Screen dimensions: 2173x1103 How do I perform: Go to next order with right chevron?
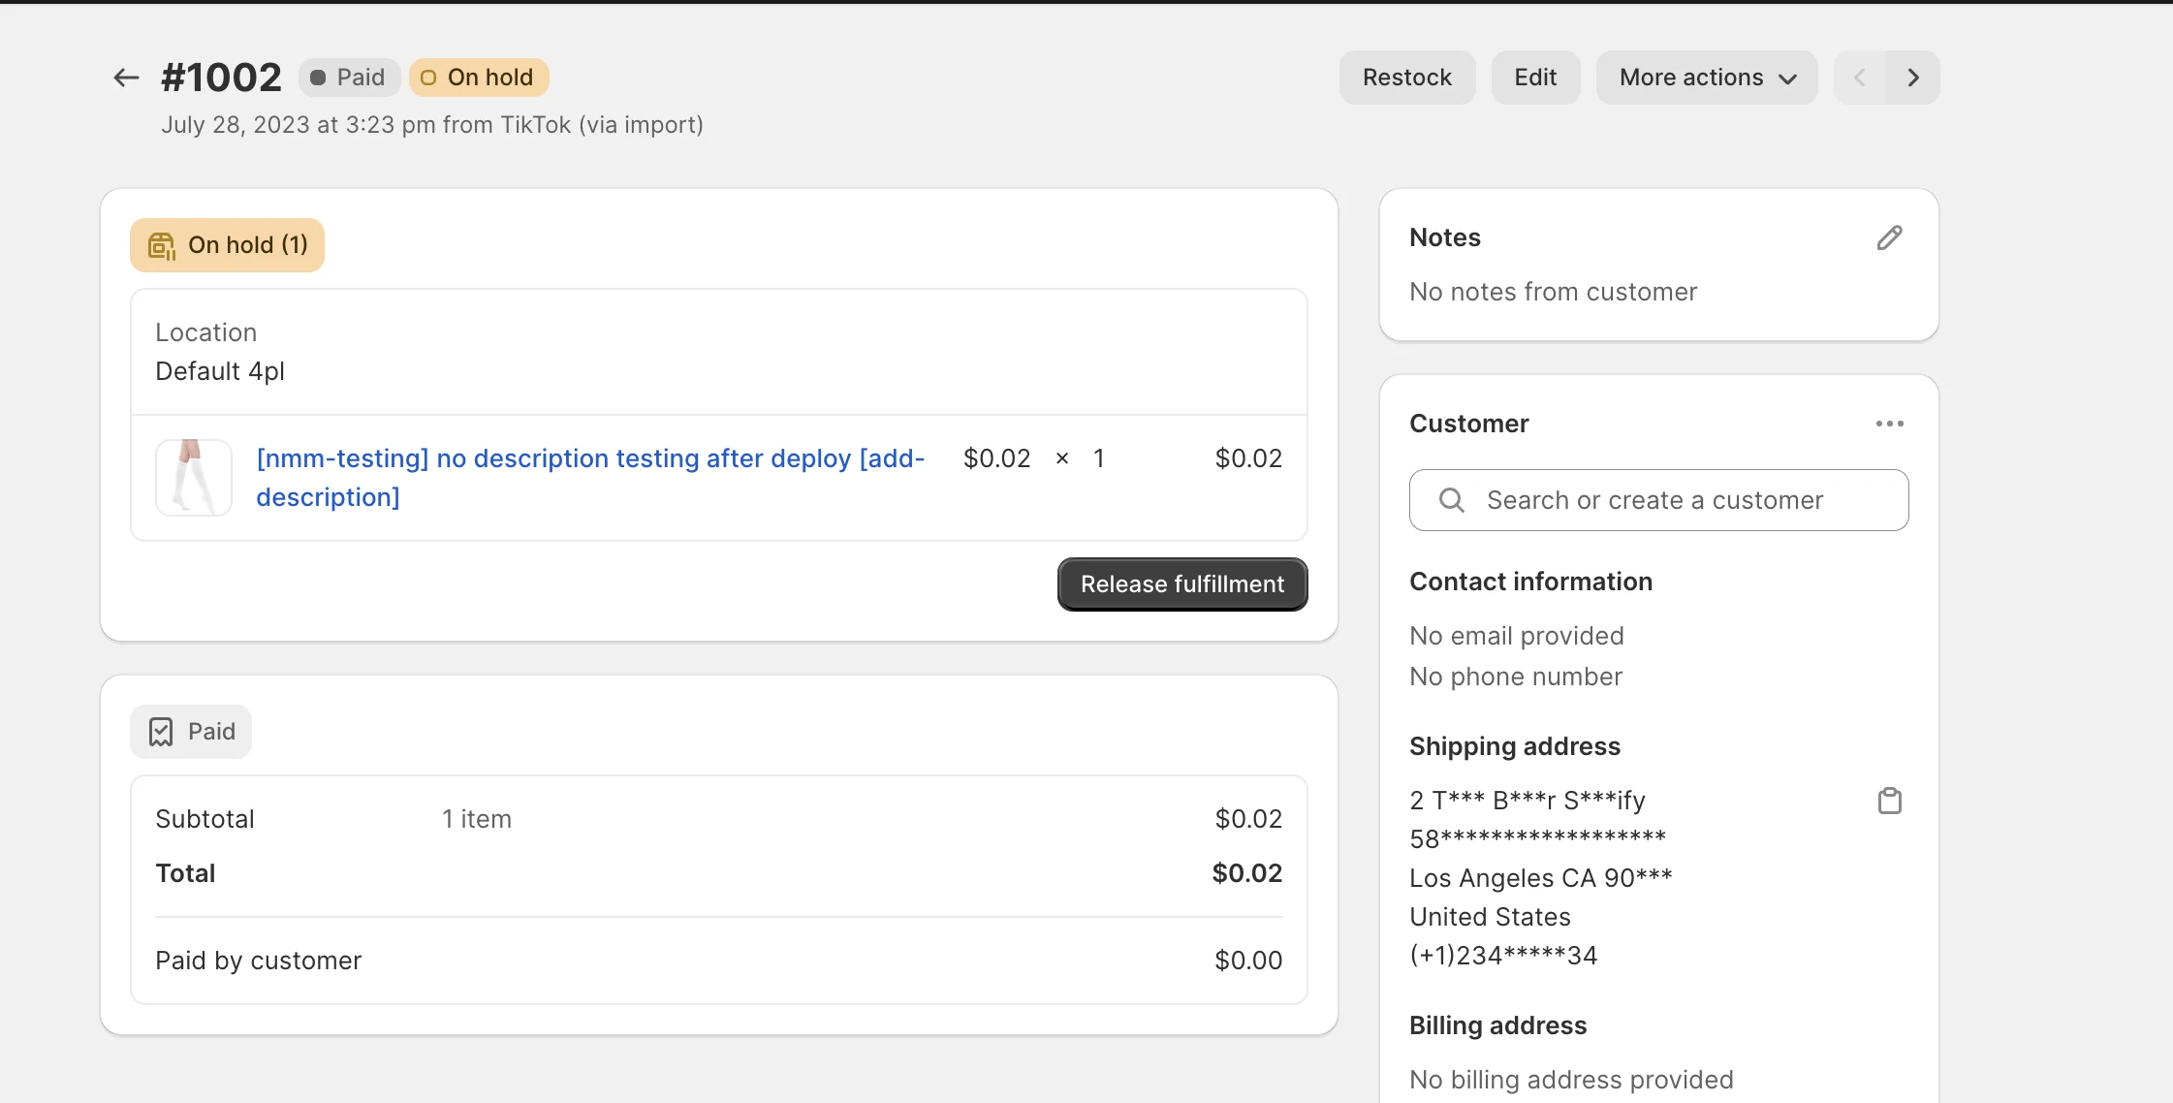(1912, 78)
